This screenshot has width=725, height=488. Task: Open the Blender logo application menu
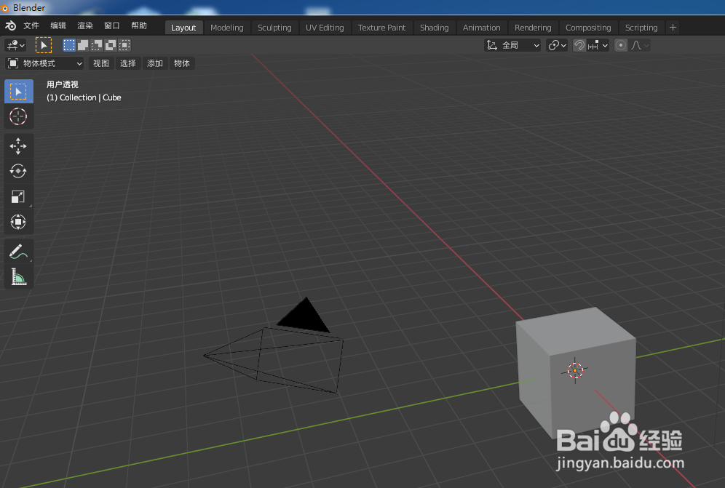coord(10,26)
